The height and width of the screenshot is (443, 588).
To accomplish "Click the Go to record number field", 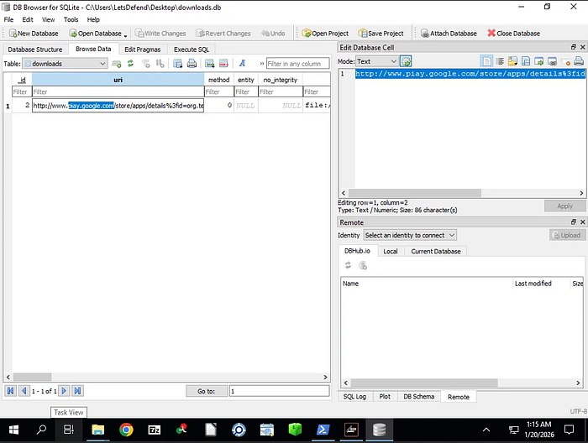I will pyautogui.click(x=280, y=391).
